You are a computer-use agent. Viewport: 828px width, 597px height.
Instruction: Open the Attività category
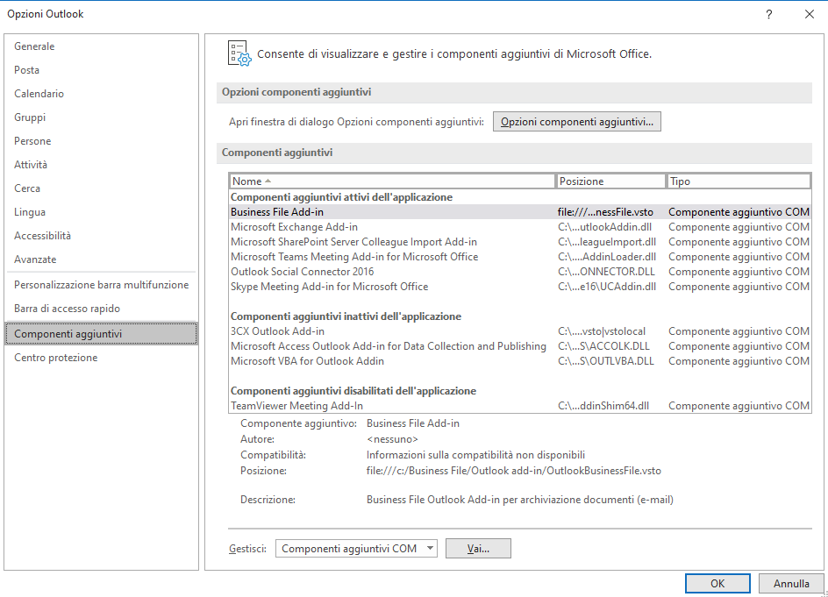point(101,165)
